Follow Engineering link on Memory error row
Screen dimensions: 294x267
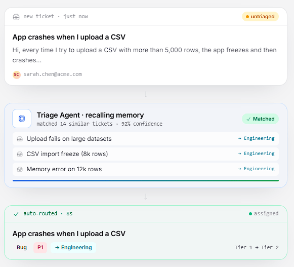[x=257, y=169]
